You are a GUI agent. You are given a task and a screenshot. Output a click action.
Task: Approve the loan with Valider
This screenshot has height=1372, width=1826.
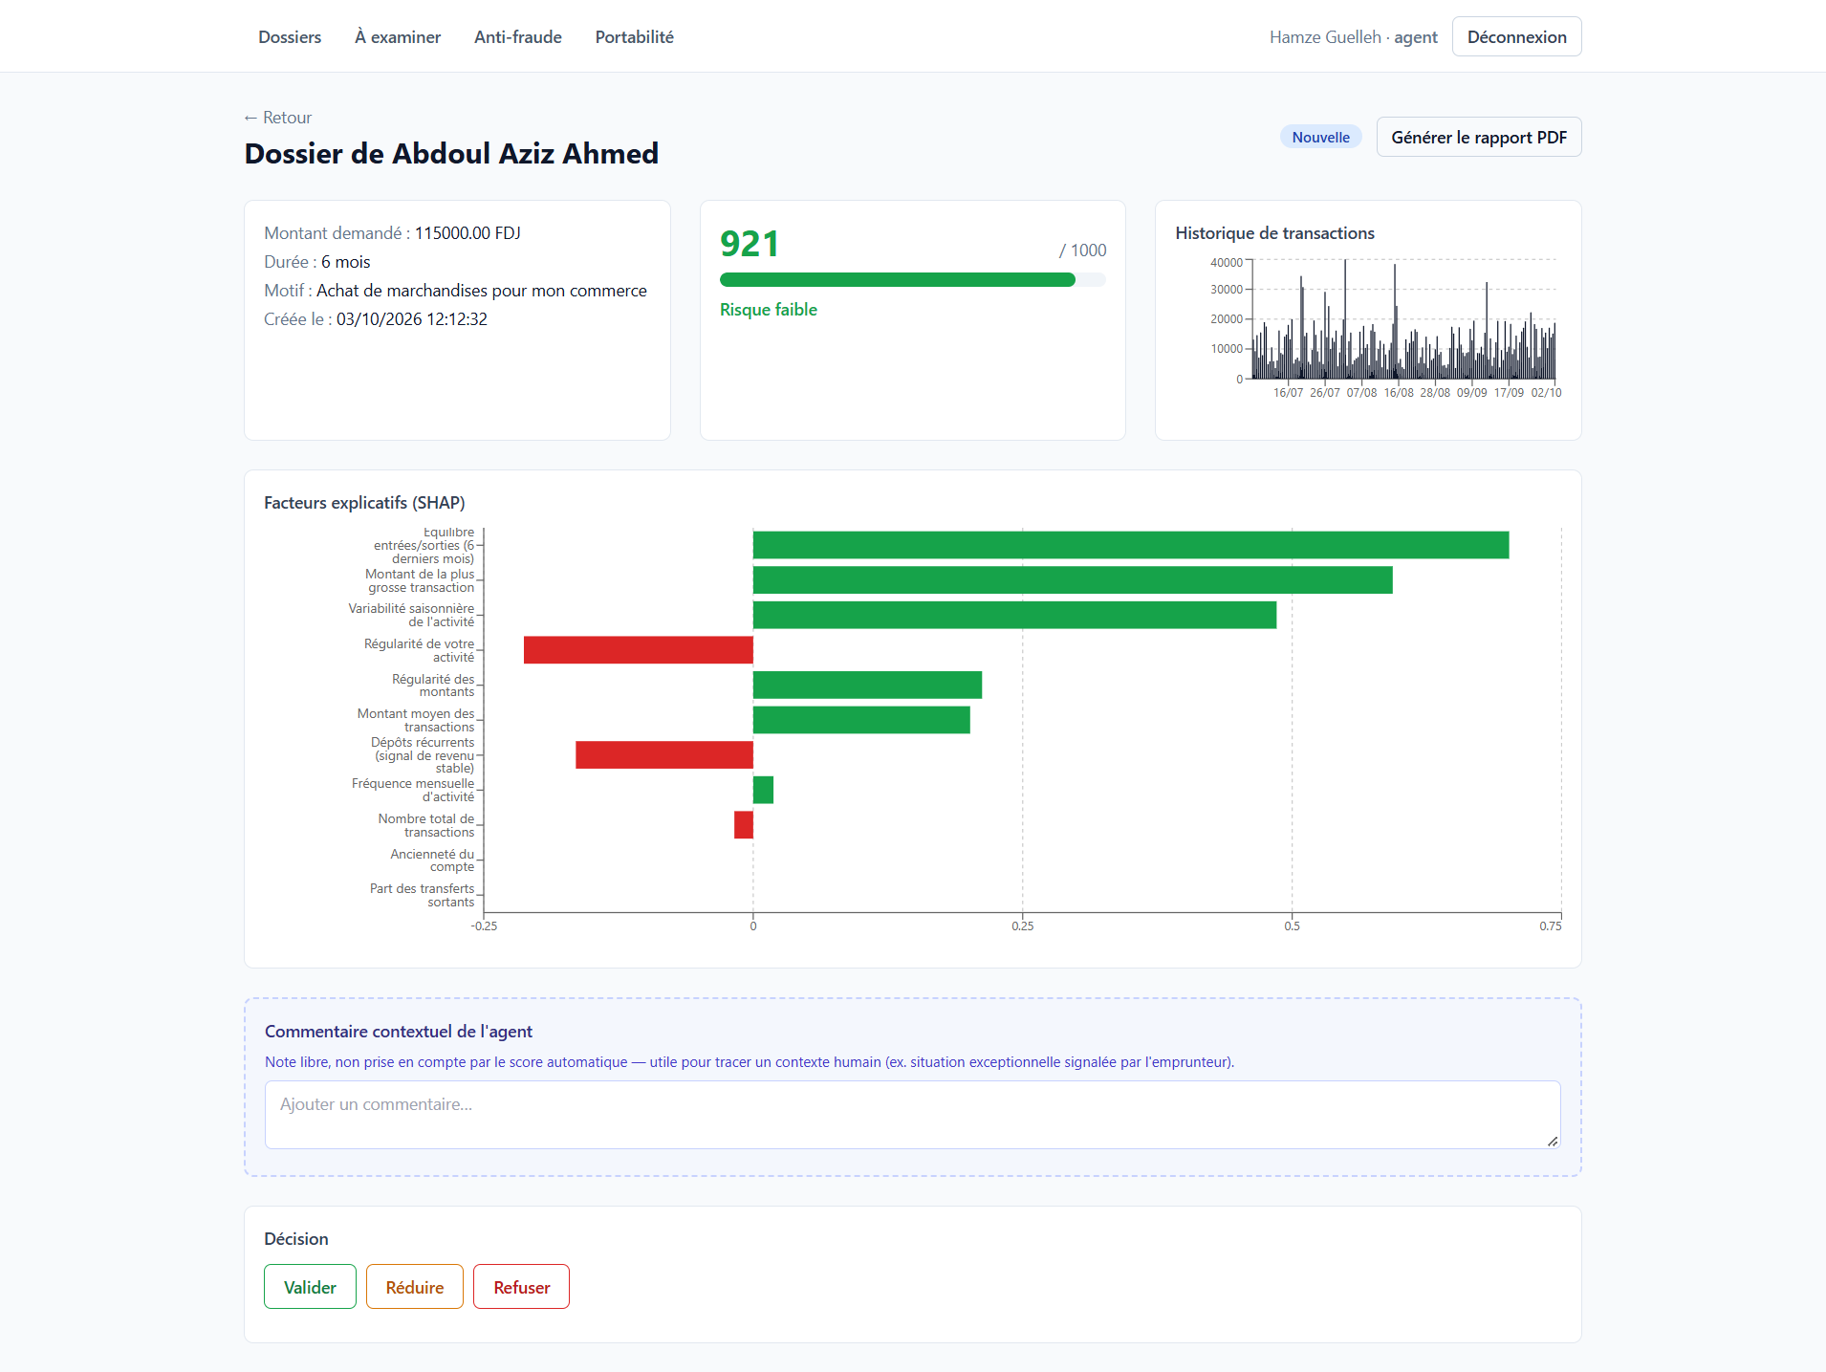[310, 1287]
